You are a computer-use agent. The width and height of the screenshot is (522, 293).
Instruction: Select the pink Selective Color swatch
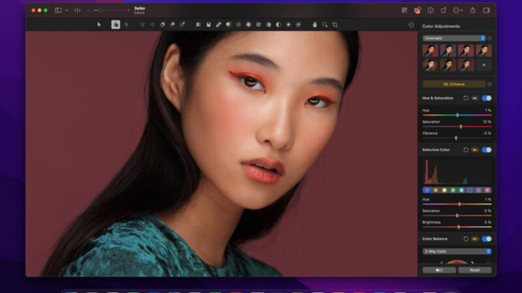pos(487,190)
